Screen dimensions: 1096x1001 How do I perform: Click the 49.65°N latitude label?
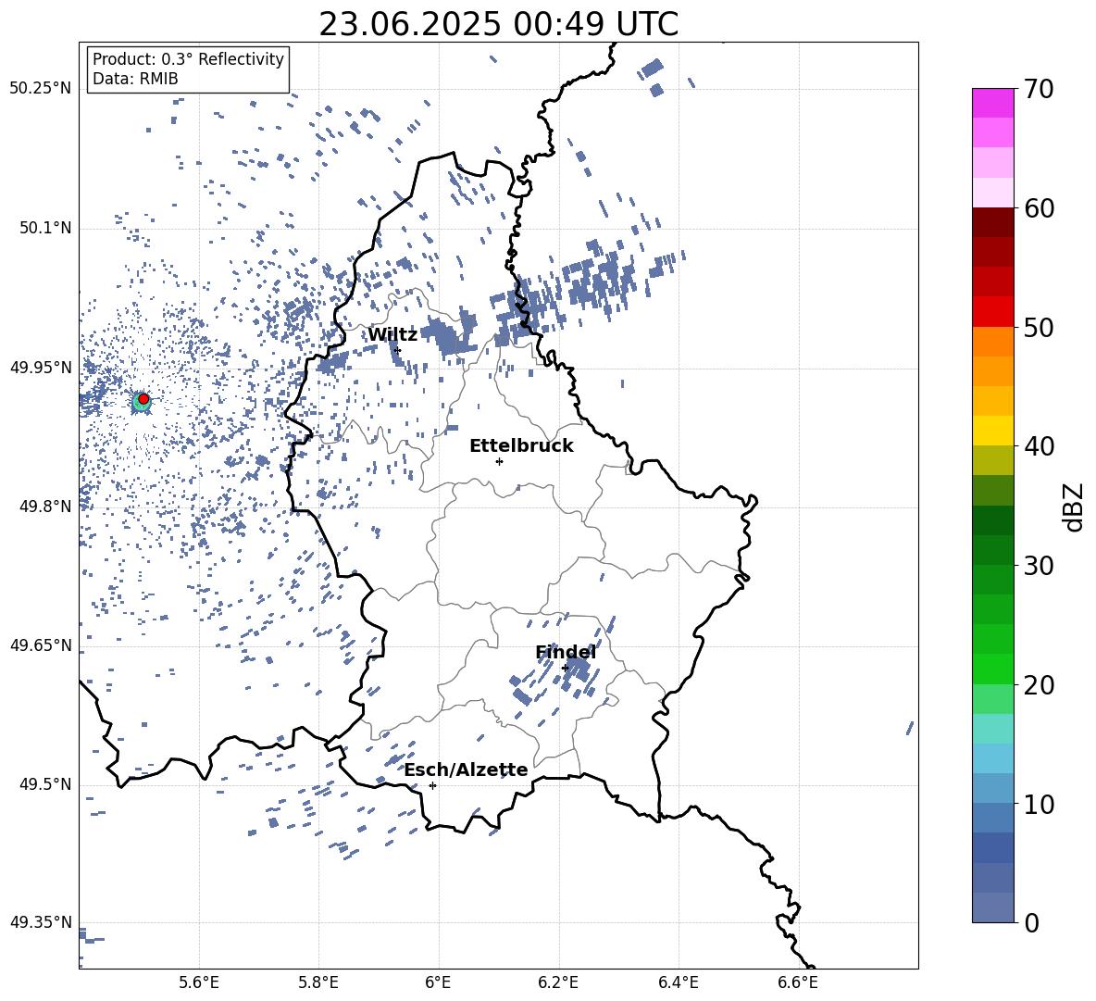click(40, 645)
